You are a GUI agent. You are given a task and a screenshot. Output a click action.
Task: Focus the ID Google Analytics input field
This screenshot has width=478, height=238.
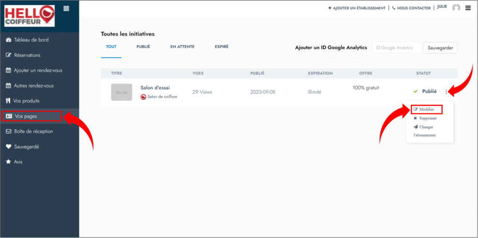(397, 48)
